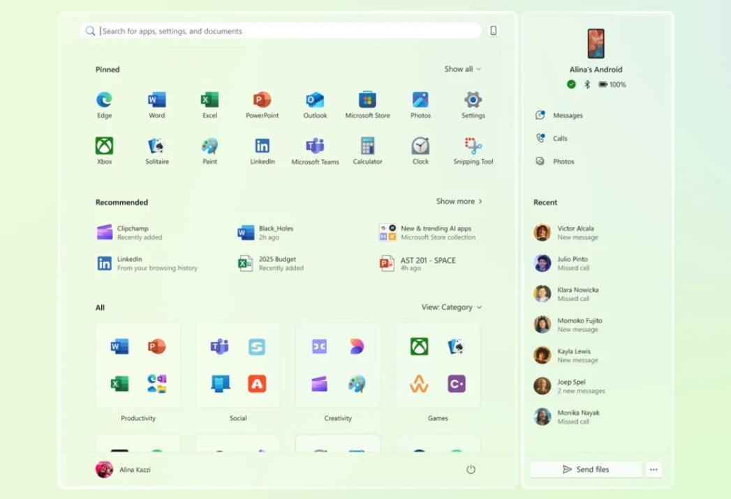Open Julio Pinto's missed call
Screen dimensions: 731x499
562,263
